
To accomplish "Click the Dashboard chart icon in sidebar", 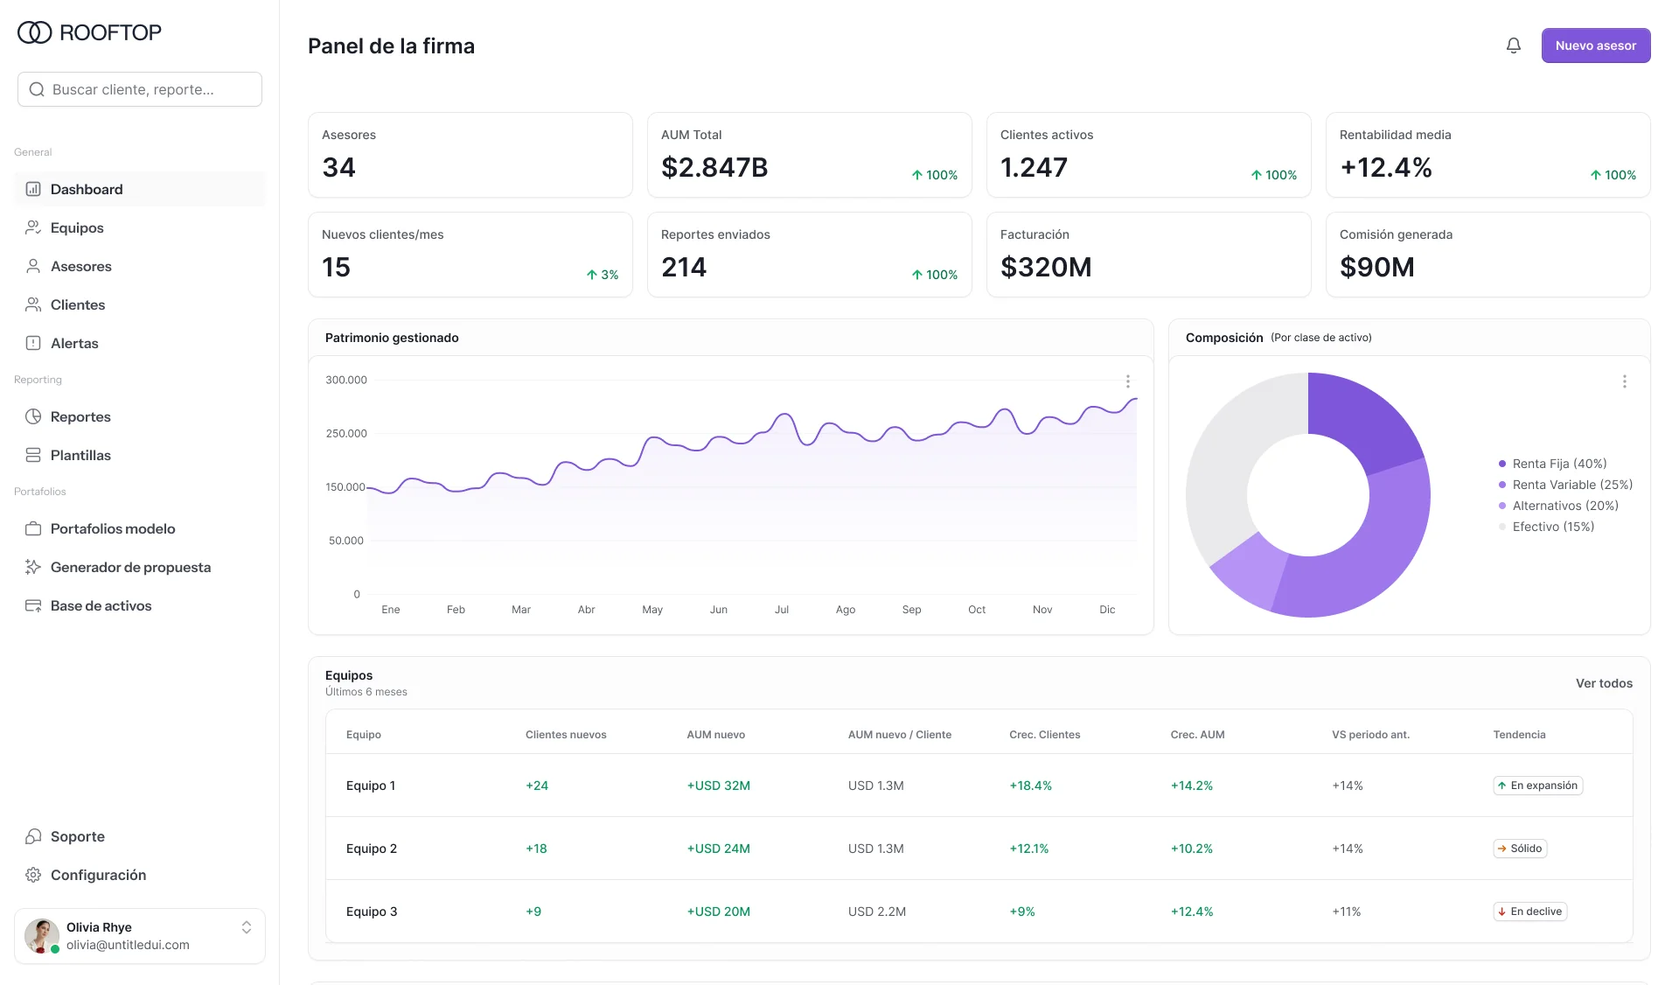I will tap(33, 189).
